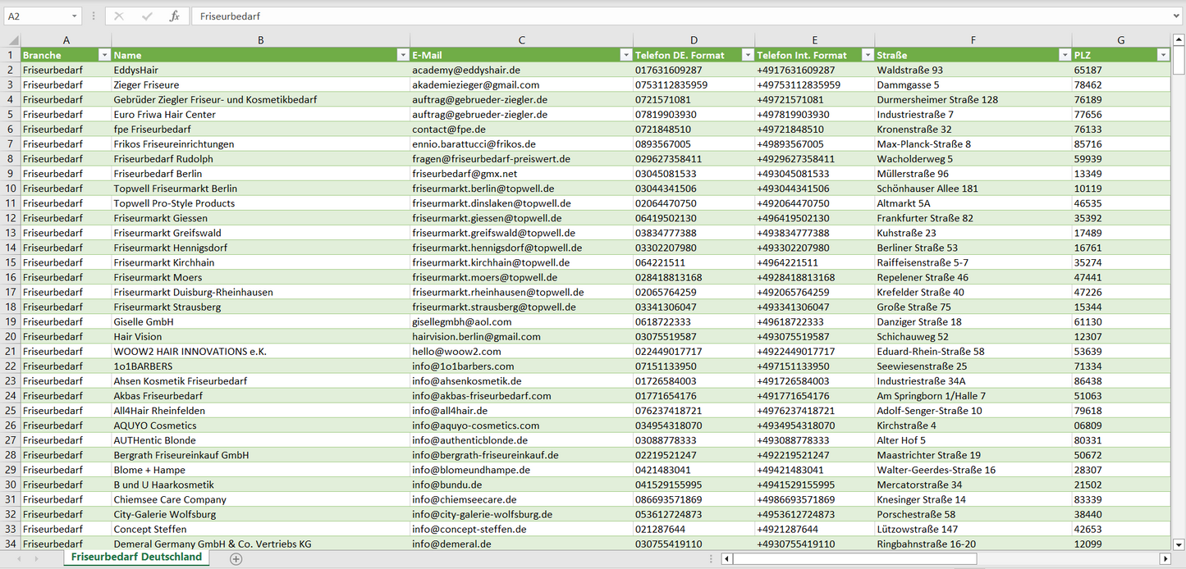The image size is (1186, 569).
Task: Click the Cancel X icon in formula bar
Action: click(x=119, y=16)
